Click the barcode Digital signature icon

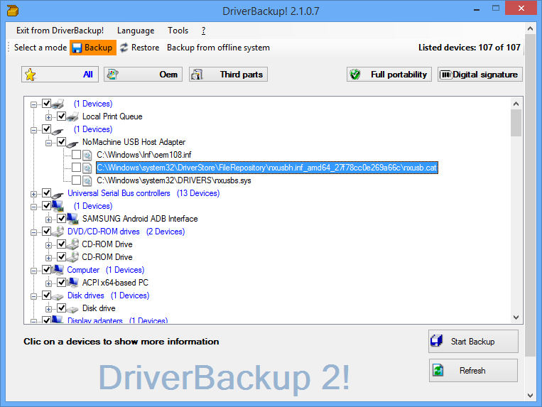pyautogui.click(x=445, y=75)
